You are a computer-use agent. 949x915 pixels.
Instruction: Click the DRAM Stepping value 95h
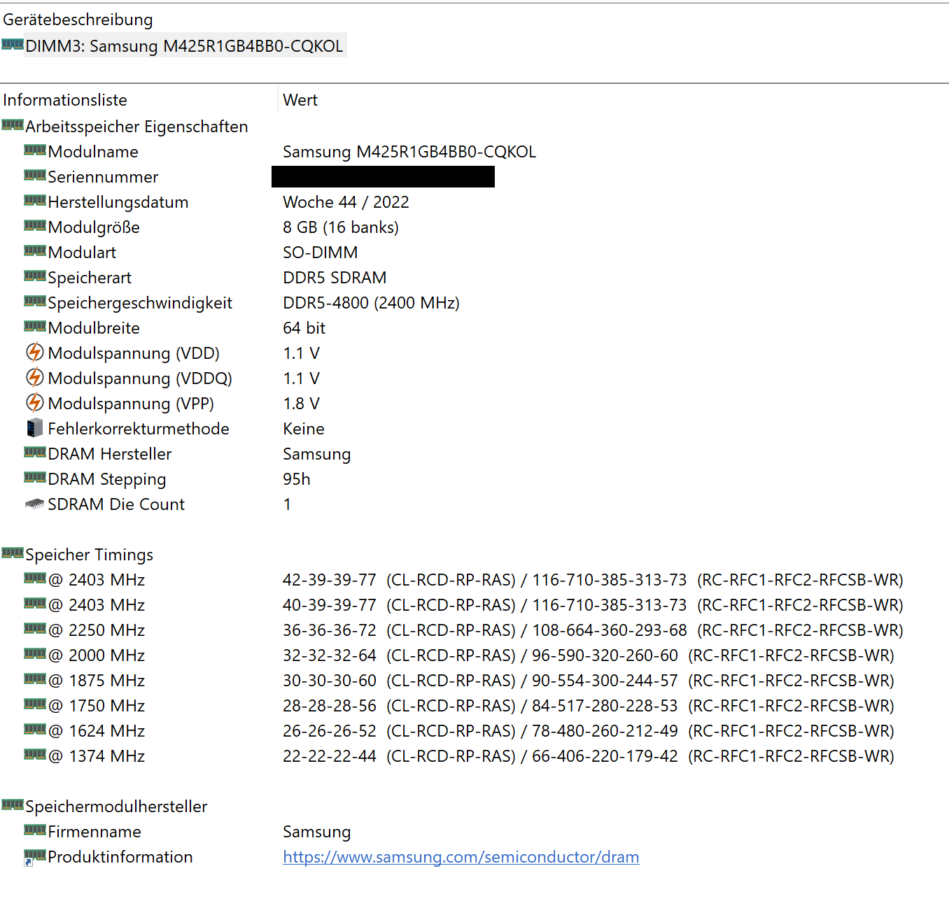[297, 479]
